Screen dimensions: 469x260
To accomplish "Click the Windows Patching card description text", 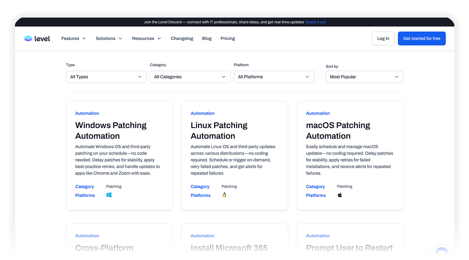I will [118, 160].
